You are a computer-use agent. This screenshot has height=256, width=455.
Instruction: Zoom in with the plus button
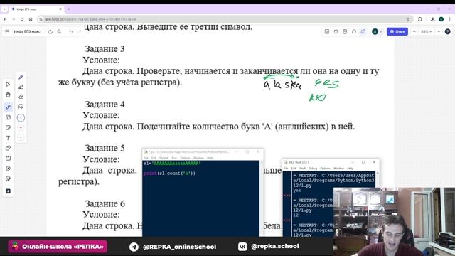click(x=439, y=31)
